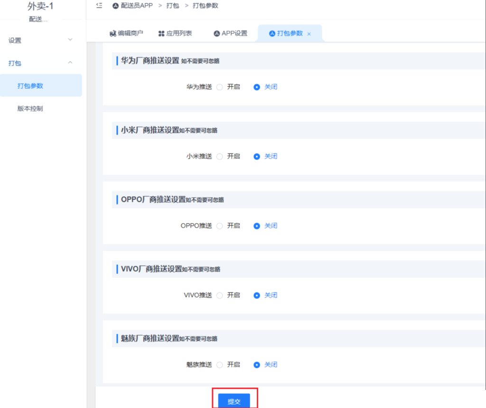The width and height of the screenshot is (486, 408).
Task: Expand the 设置 sidebar menu
Action: pos(41,40)
